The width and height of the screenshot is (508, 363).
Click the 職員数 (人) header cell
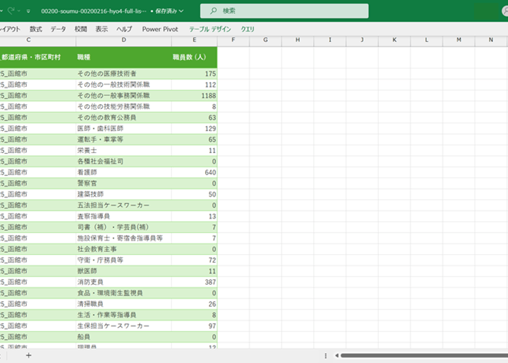pyautogui.click(x=195, y=57)
